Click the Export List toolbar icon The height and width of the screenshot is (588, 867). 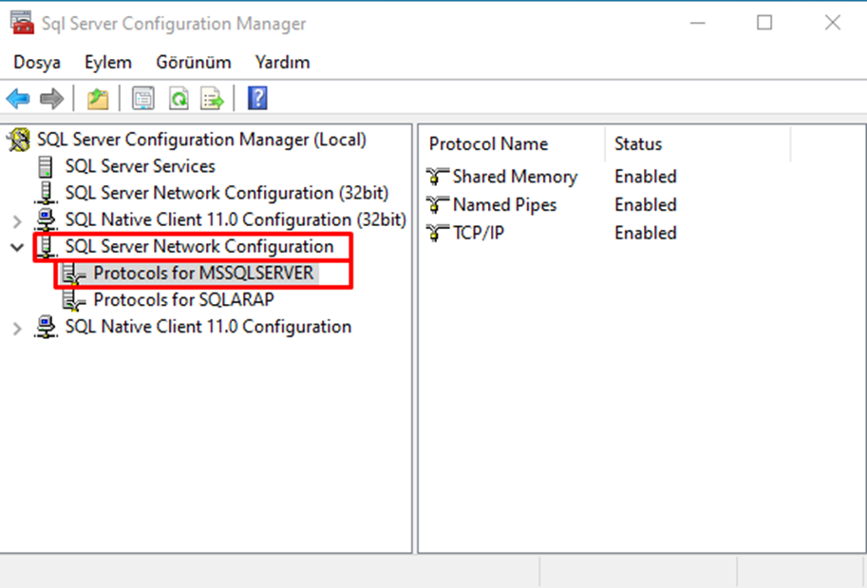213,99
